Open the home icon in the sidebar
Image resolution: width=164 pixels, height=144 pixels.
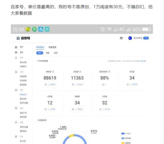click(x=16, y=47)
